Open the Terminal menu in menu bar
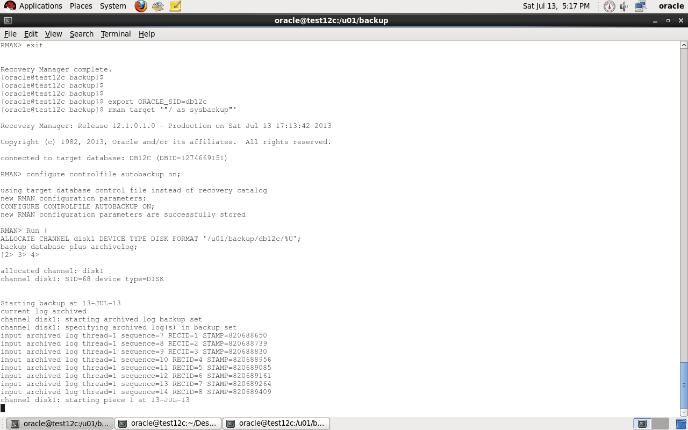Viewport: 688px width, 430px height. (x=116, y=34)
